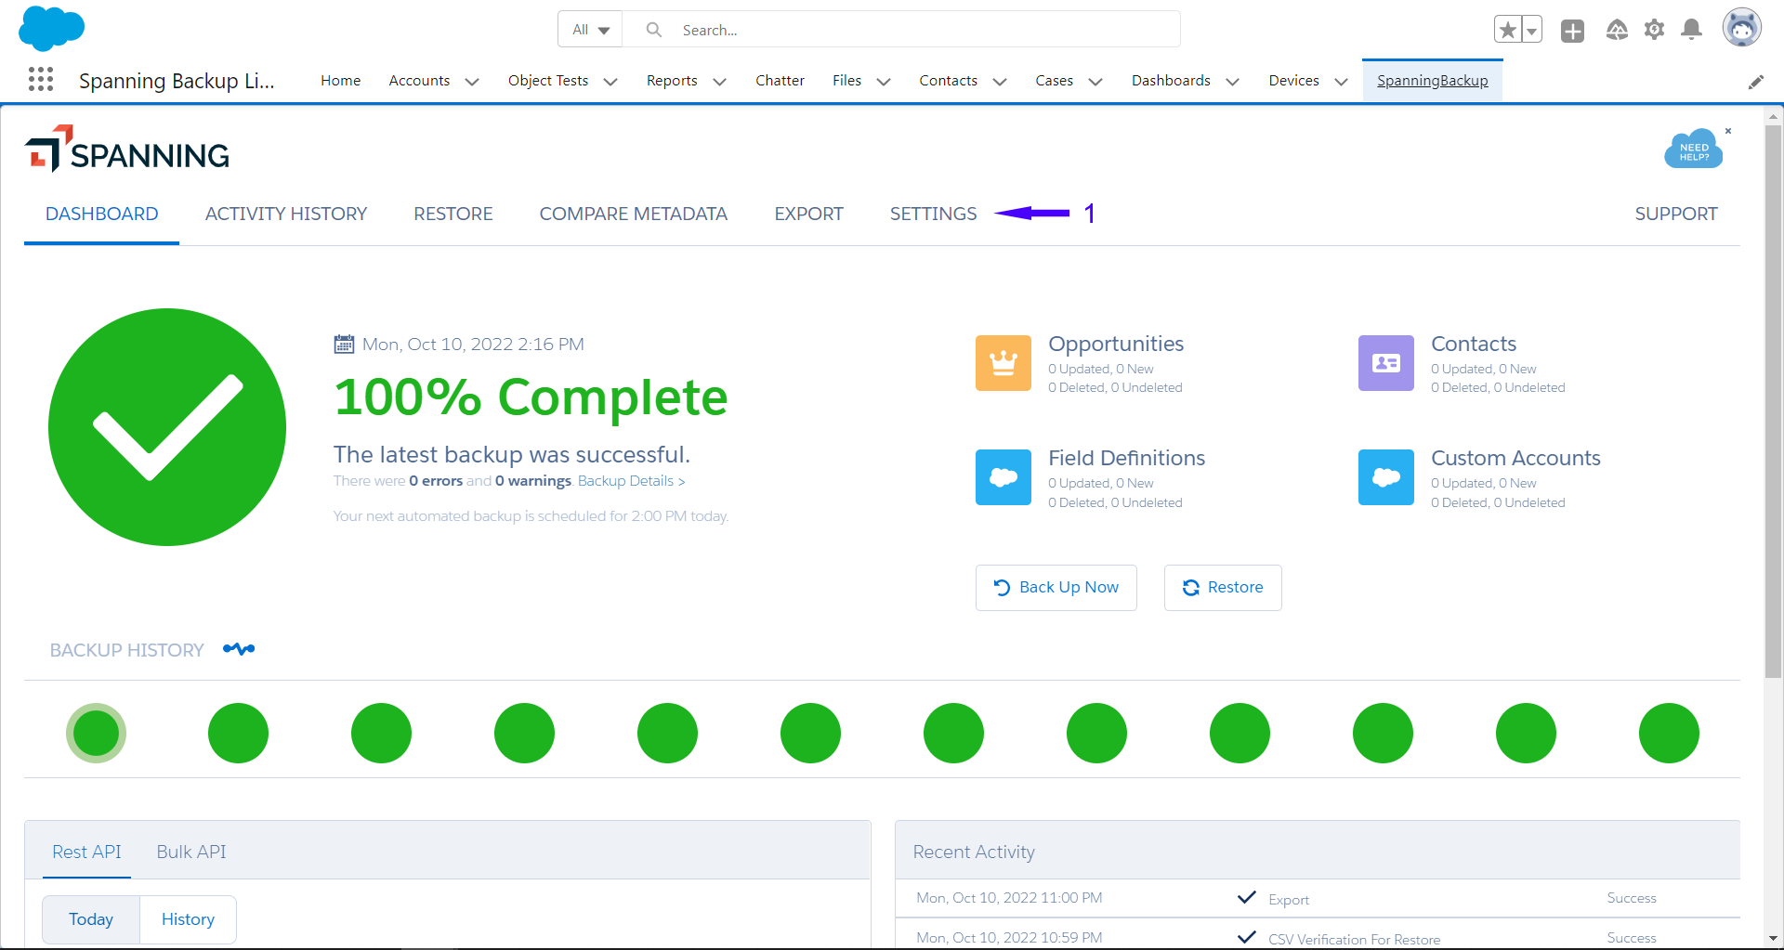Expand the Accounts nav dropdown chevron

coord(472,82)
